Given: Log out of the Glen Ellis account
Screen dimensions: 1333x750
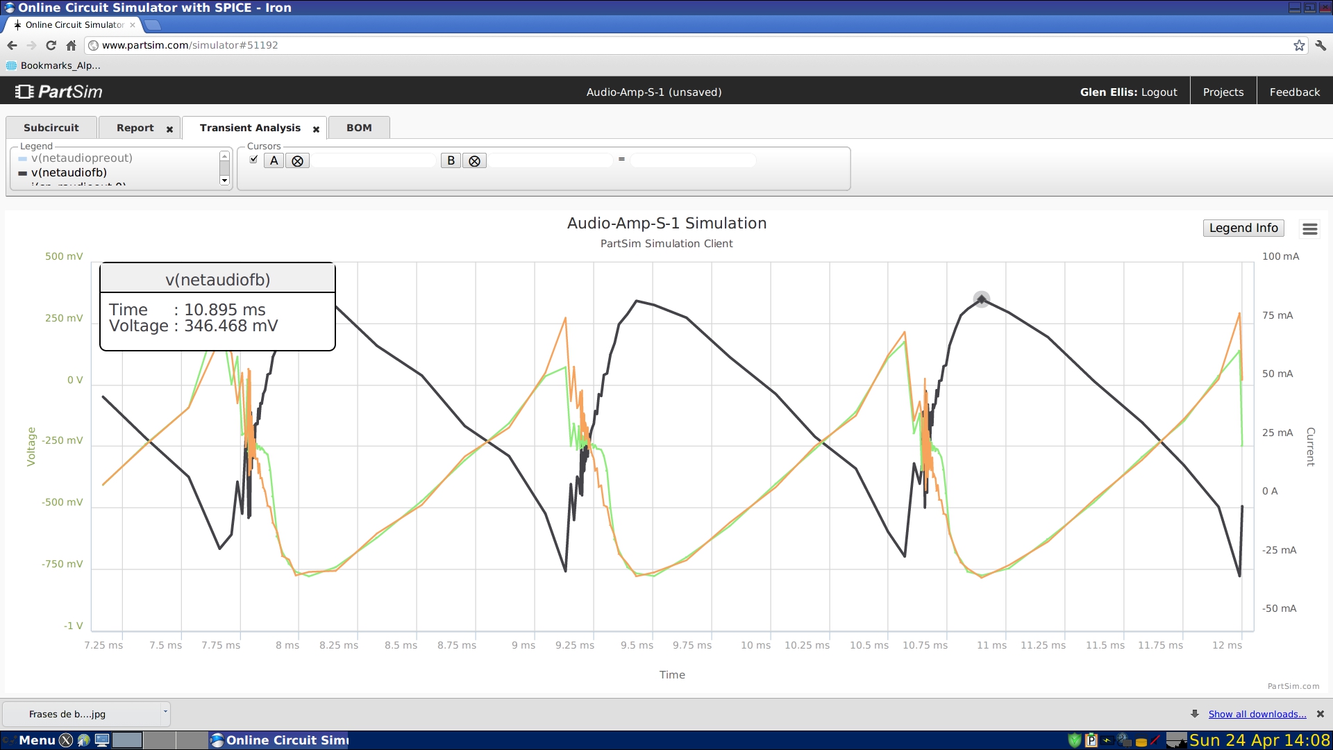Looking at the screenshot, I should (1159, 92).
